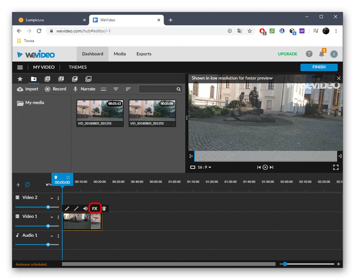Open the Audio library tab icon

click(x=61, y=79)
